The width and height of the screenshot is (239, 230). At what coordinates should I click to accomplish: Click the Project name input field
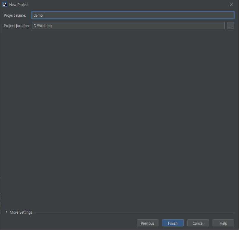click(x=133, y=15)
